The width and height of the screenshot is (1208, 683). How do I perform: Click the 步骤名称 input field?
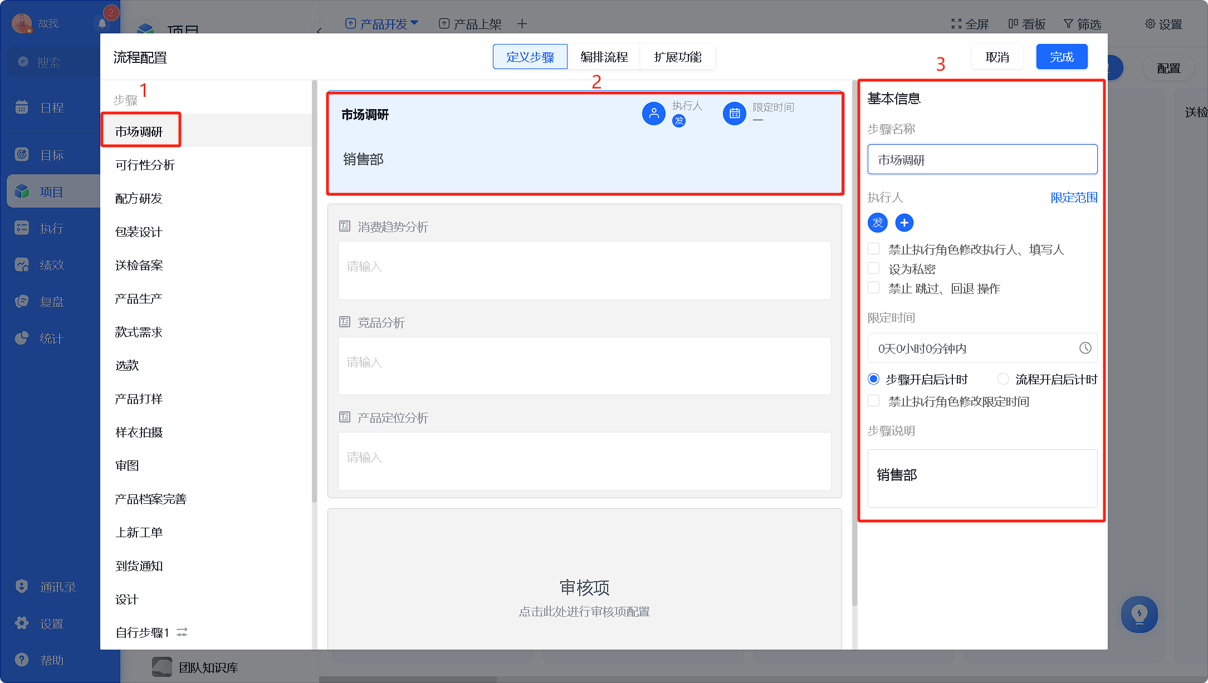coord(982,160)
